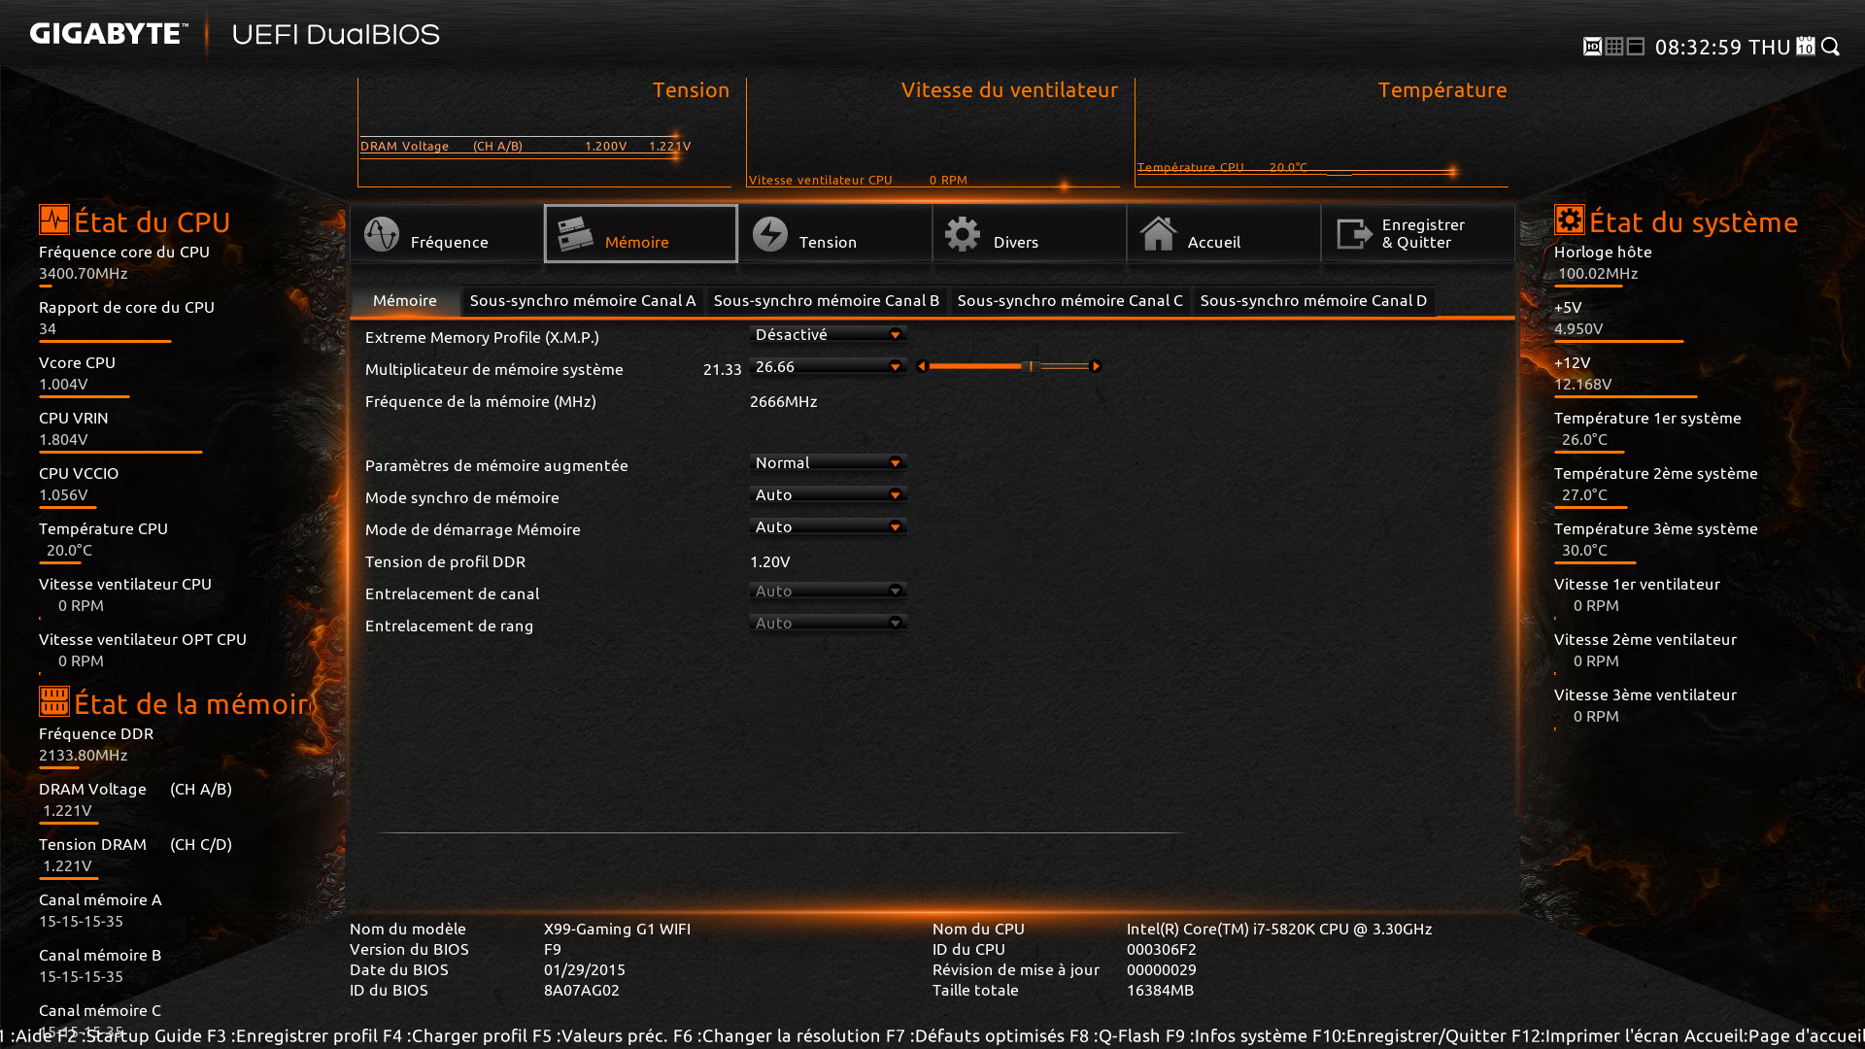
Task: Click F9 :Infos système shortcut
Action: tap(1236, 1036)
